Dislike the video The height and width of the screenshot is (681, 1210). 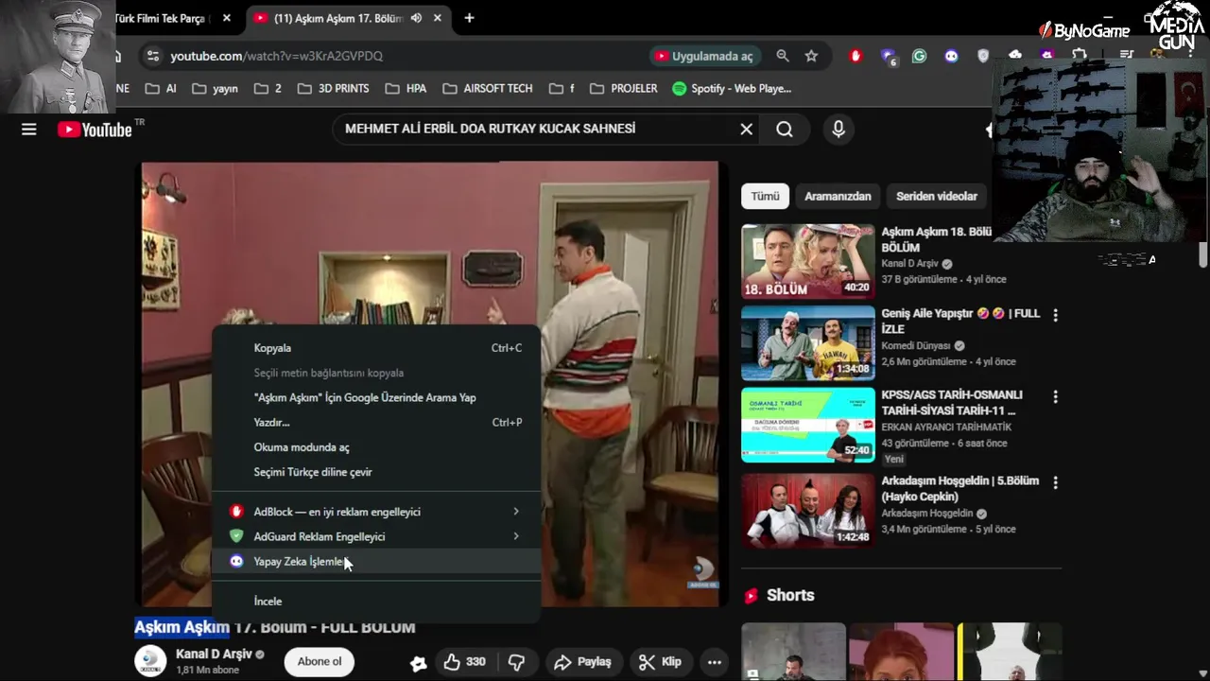pos(516,662)
